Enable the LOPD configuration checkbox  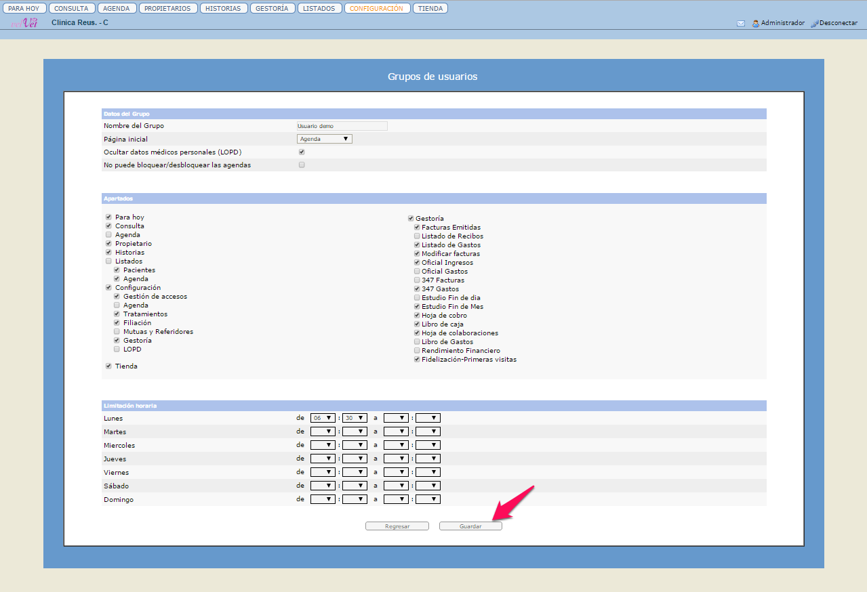point(117,350)
